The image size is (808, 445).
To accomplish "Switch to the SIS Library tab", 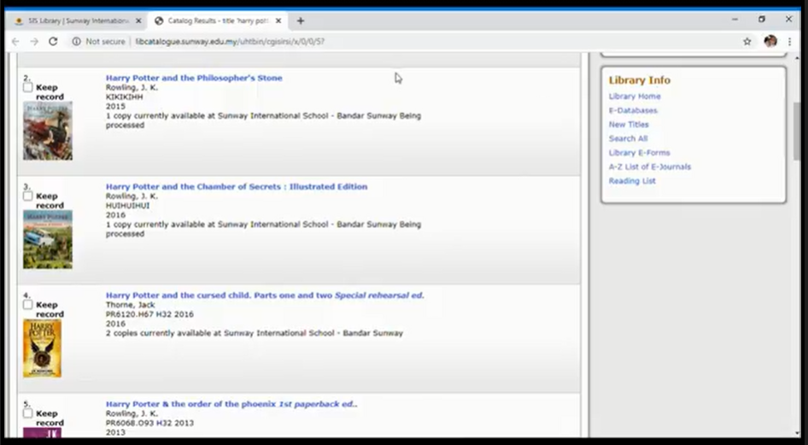I will point(76,21).
